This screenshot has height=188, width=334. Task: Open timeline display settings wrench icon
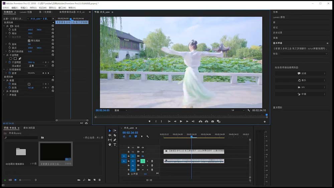click(147, 136)
